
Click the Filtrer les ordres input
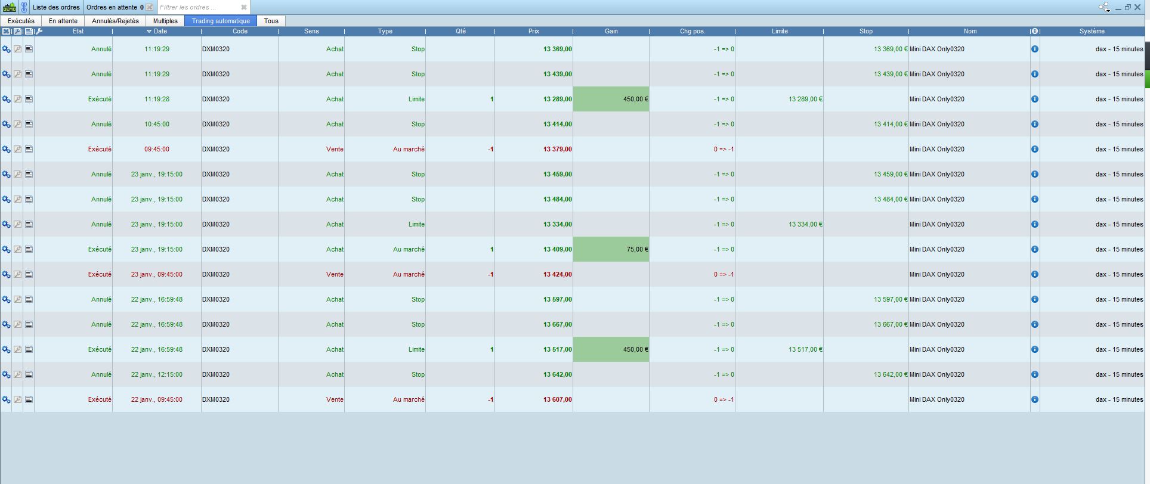(x=198, y=8)
